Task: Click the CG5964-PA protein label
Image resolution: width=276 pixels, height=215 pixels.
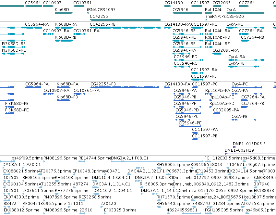Action: (37, 84)
